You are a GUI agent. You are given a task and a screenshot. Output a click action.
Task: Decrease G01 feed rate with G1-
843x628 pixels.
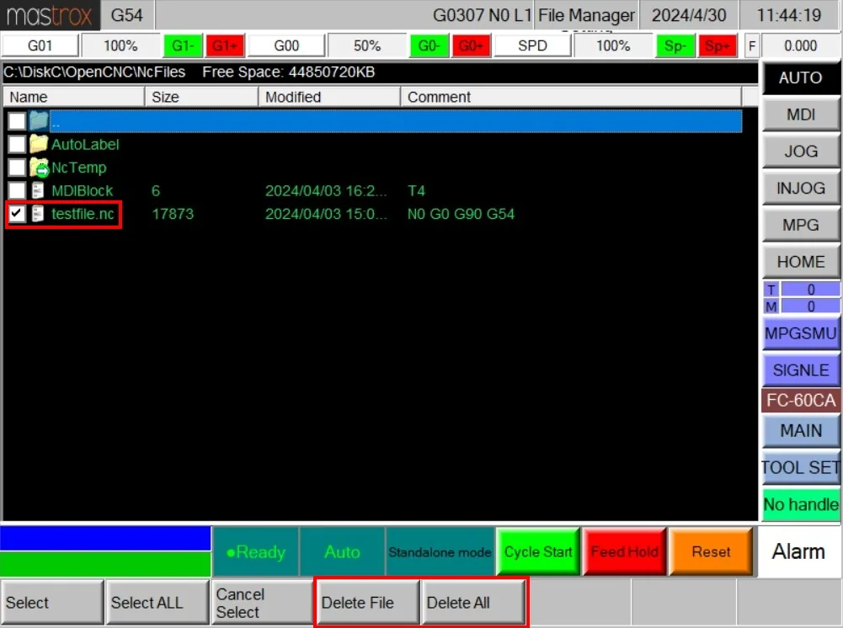pyautogui.click(x=183, y=45)
